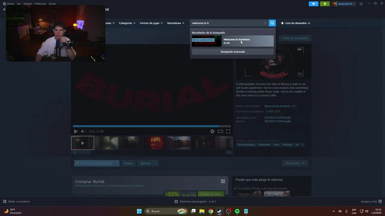Screen dimensions: 385x216
Task: Click Añadir un producto plus icon
Action: coord(5,202)
